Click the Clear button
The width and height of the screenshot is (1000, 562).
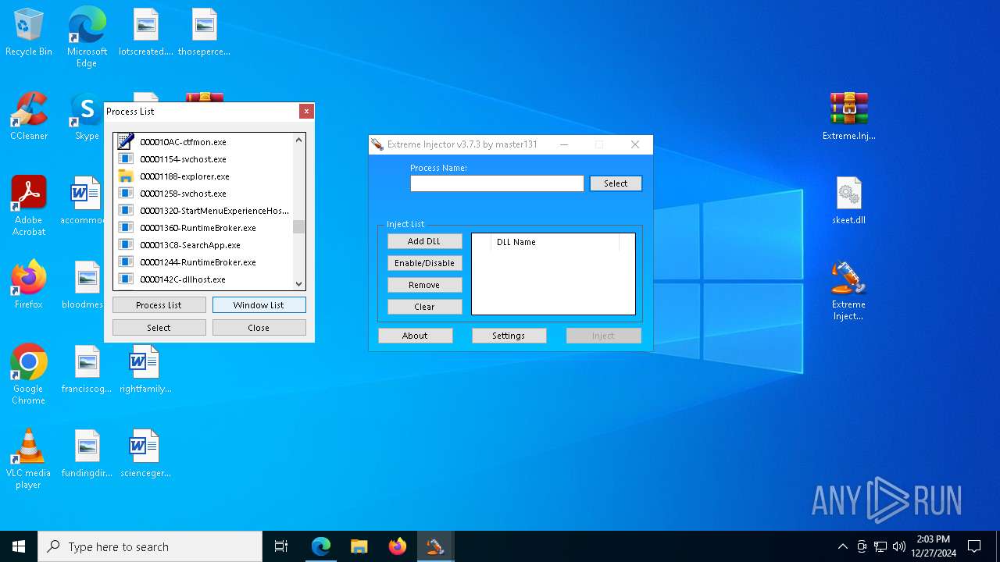[424, 307]
